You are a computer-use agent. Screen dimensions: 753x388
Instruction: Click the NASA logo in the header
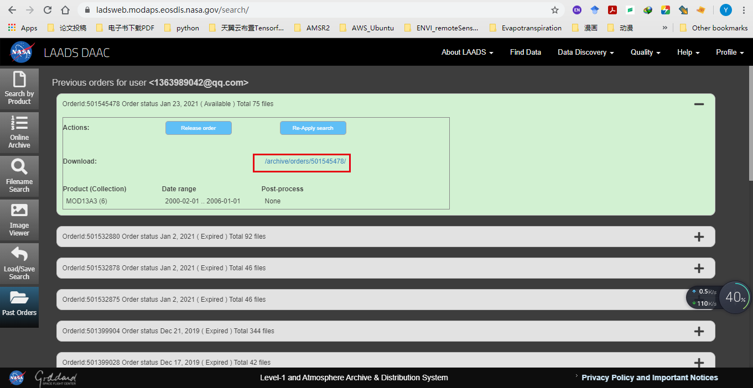coord(21,51)
